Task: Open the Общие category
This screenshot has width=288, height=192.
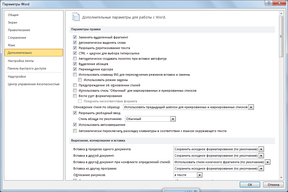Action: (34, 15)
